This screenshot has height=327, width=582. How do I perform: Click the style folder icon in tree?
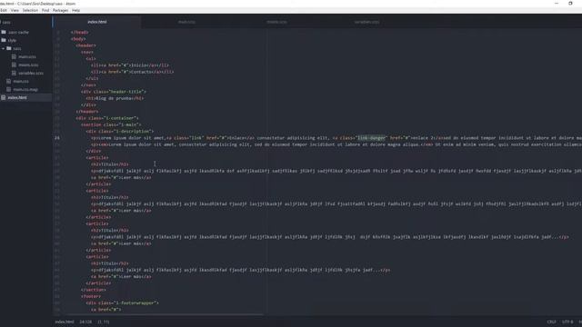(x=4, y=40)
